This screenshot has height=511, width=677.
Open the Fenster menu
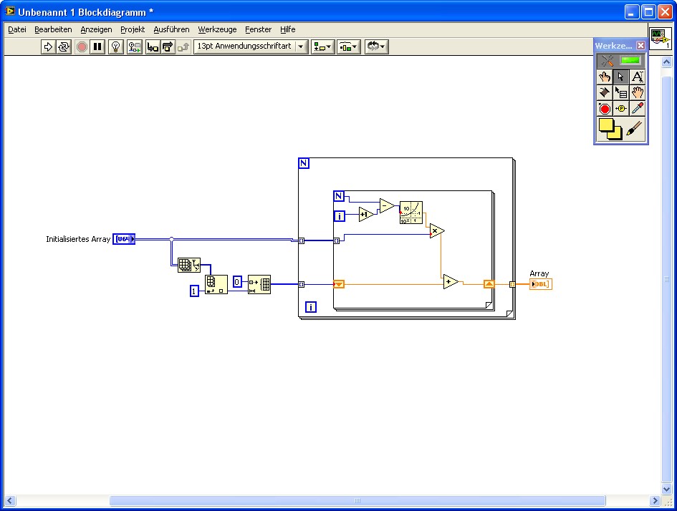pos(258,29)
